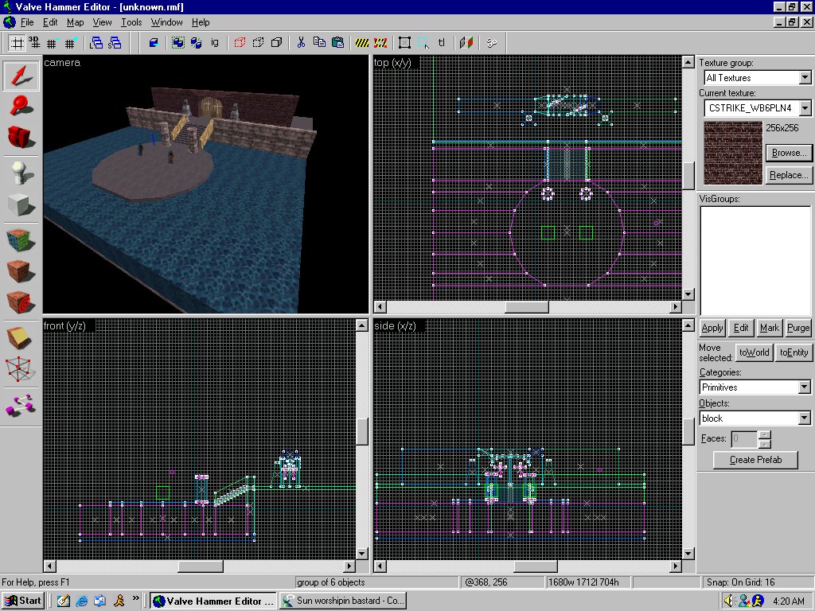The height and width of the screenshot is (611, 815).
Task: Click the Cut scissors icon
Action: click(x=302, y=42)
